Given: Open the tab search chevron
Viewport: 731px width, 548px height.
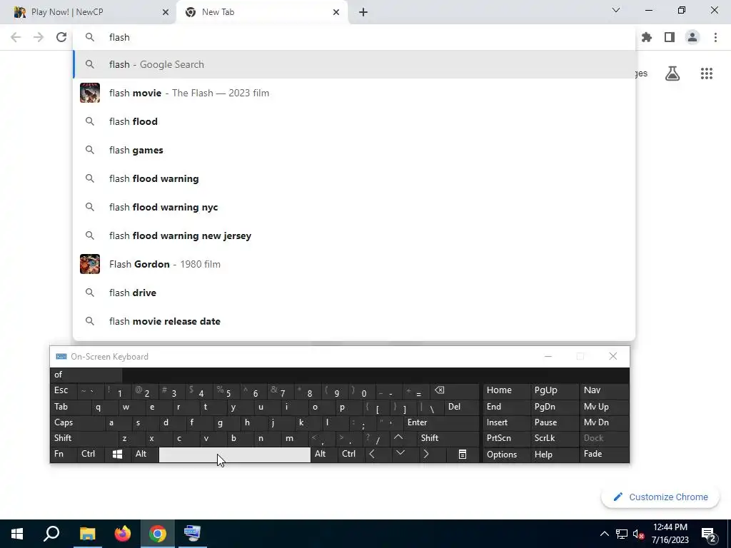Looking at the screenshot, I should [616, 10].
